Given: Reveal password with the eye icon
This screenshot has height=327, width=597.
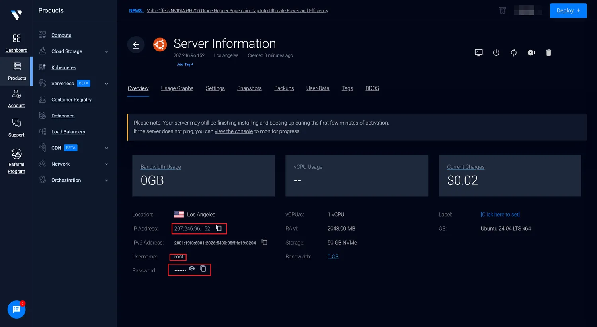Looking at the screenshot, I should (x=192, y=269).
